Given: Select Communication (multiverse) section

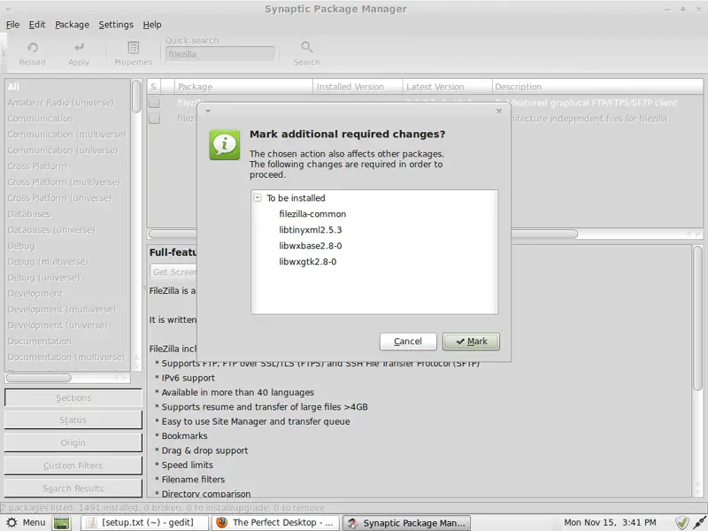Looking at the screenshot, I should (x=67, y=135).
